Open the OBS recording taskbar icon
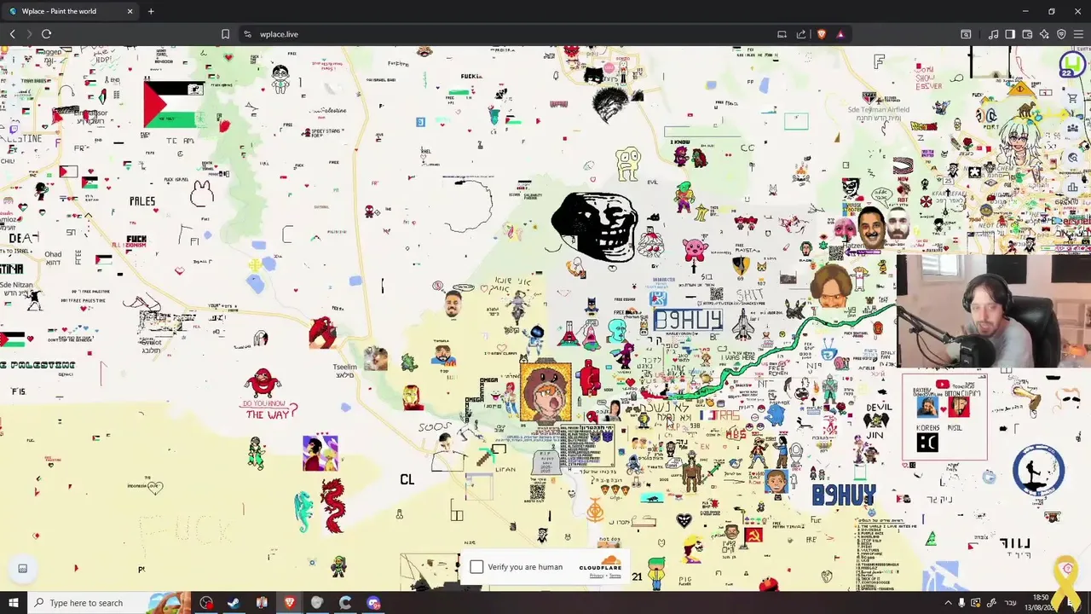 [x=206, y=603]
